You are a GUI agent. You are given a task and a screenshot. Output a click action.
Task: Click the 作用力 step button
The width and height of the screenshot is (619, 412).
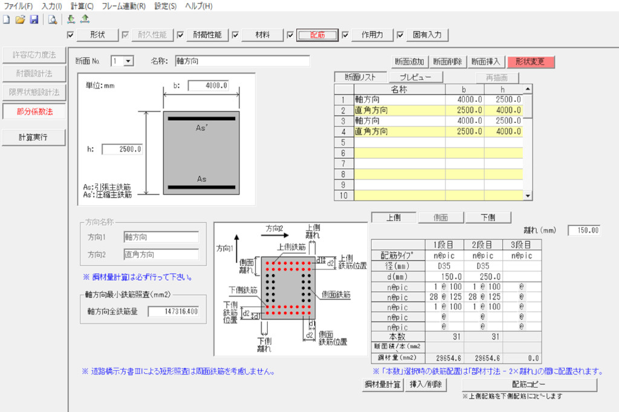click(x=372, y=35)
